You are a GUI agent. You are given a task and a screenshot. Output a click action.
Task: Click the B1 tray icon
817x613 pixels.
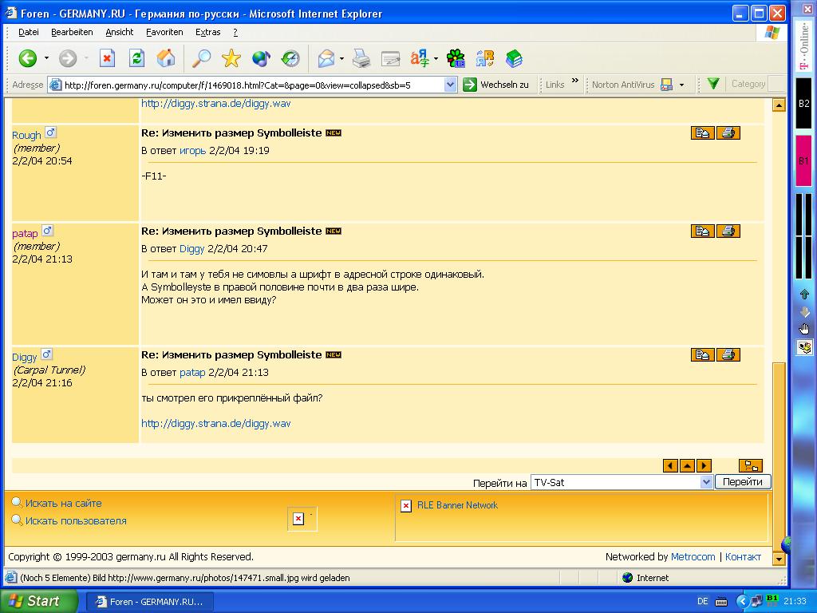(x=772, y=599)
